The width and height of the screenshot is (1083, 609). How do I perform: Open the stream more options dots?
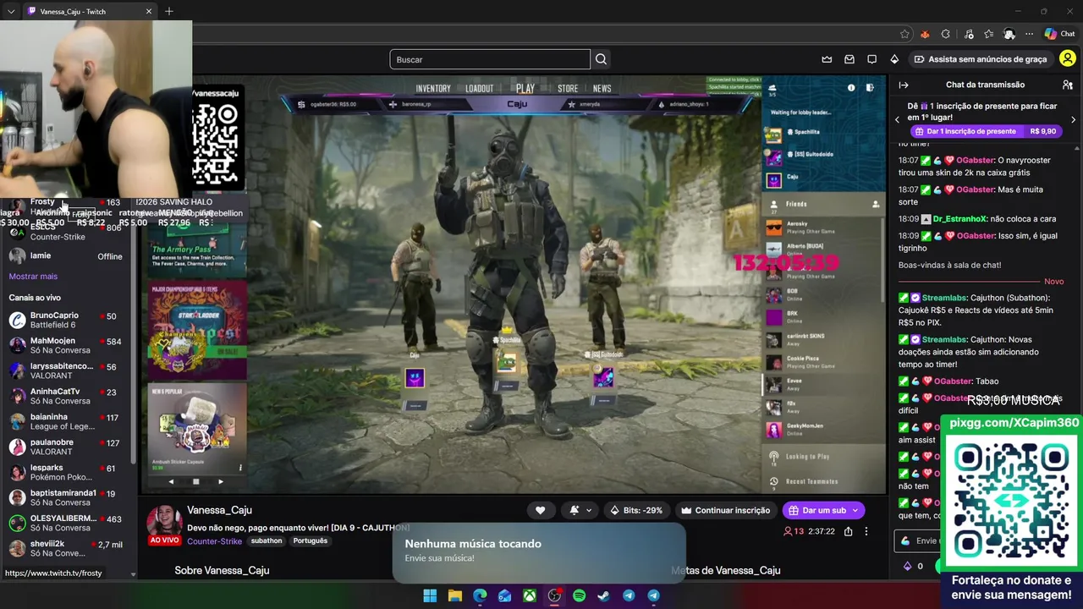(866, 531)
